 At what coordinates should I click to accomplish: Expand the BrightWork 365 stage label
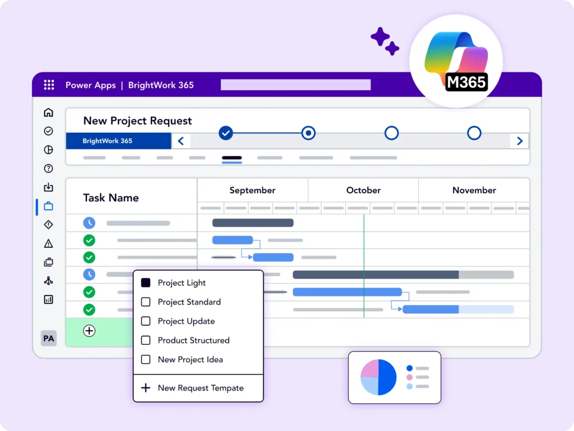[x=118, y=141]
